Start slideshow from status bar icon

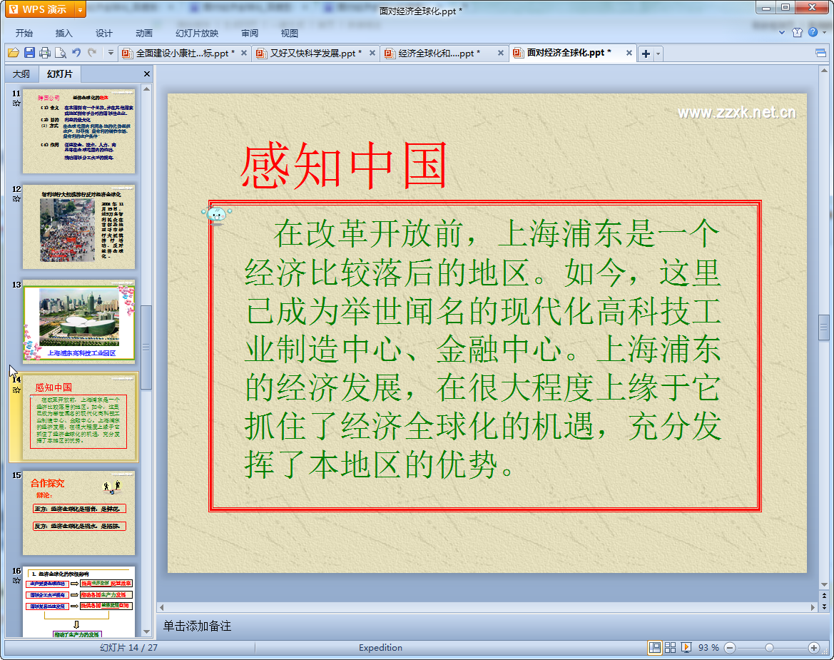[686, 647]
